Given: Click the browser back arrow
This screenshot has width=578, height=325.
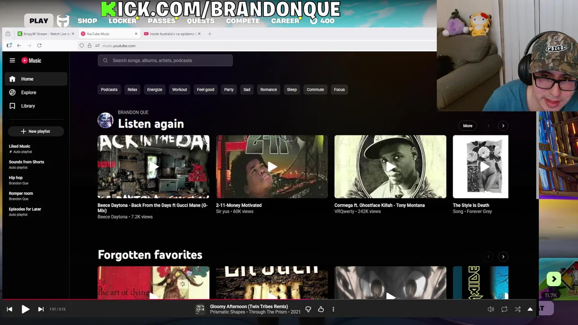Looking at the screenshot, I should pos(19,46).
